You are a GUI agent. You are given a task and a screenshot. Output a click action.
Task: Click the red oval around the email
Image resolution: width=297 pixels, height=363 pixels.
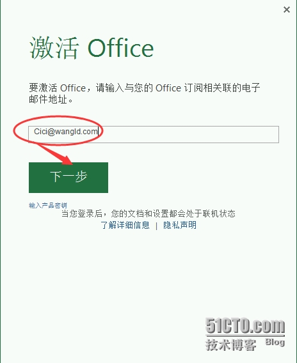click(58, 131)
